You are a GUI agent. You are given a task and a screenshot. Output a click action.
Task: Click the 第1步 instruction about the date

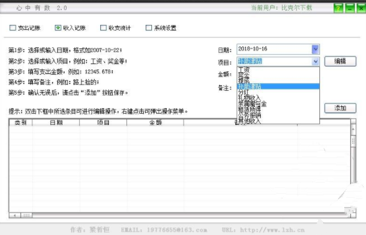(65, 50)
